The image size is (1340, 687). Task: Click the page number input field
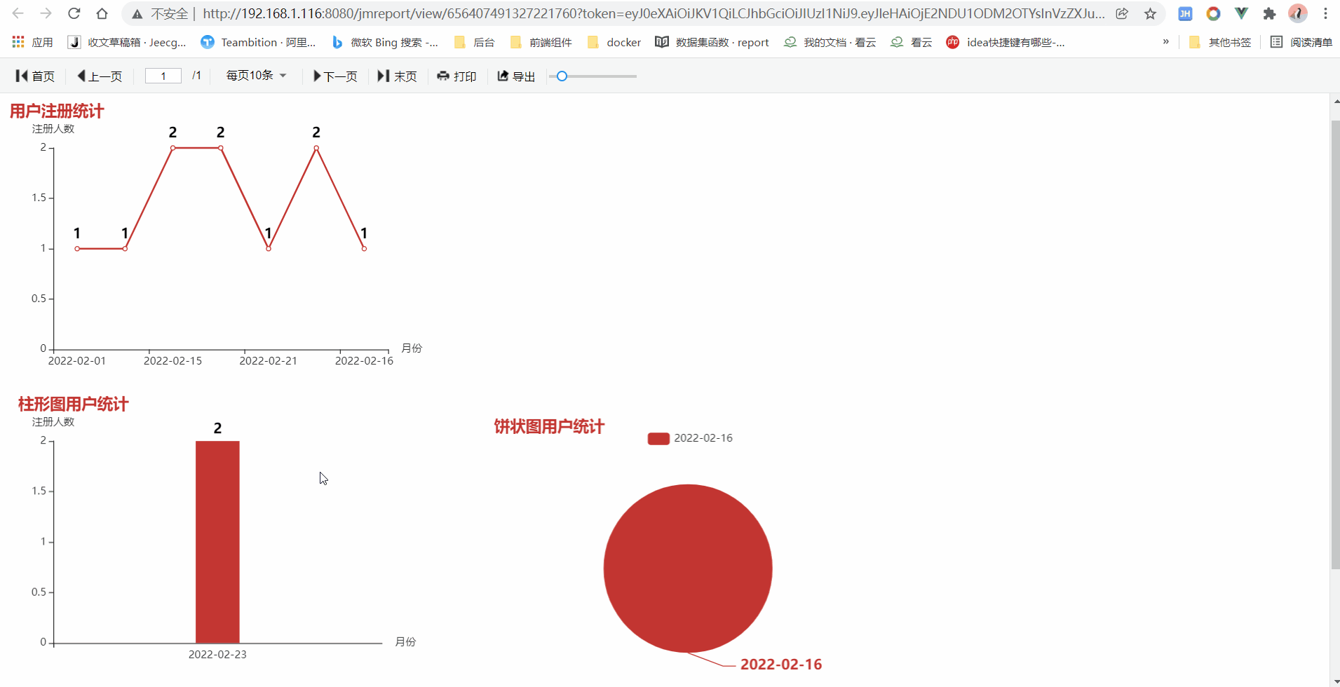(163, 76)
